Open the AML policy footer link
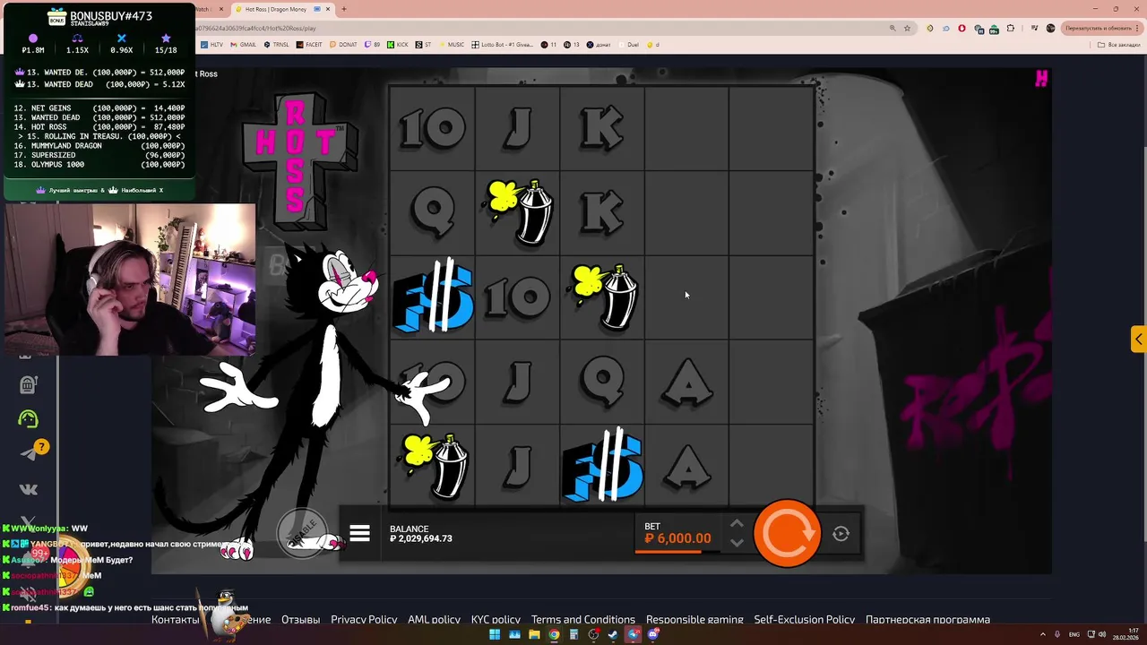 [434, 620]
